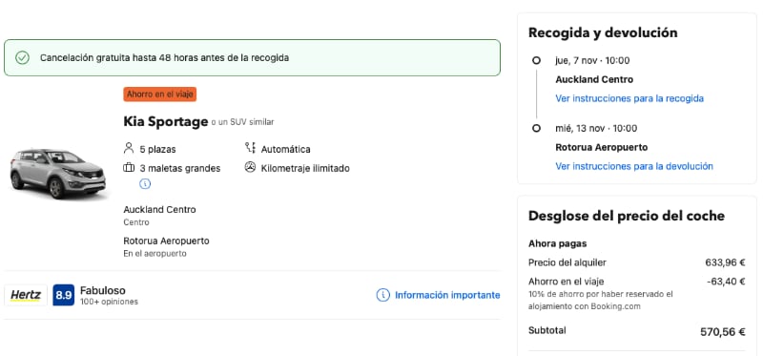Click '100+ opiniones' text

109,302
